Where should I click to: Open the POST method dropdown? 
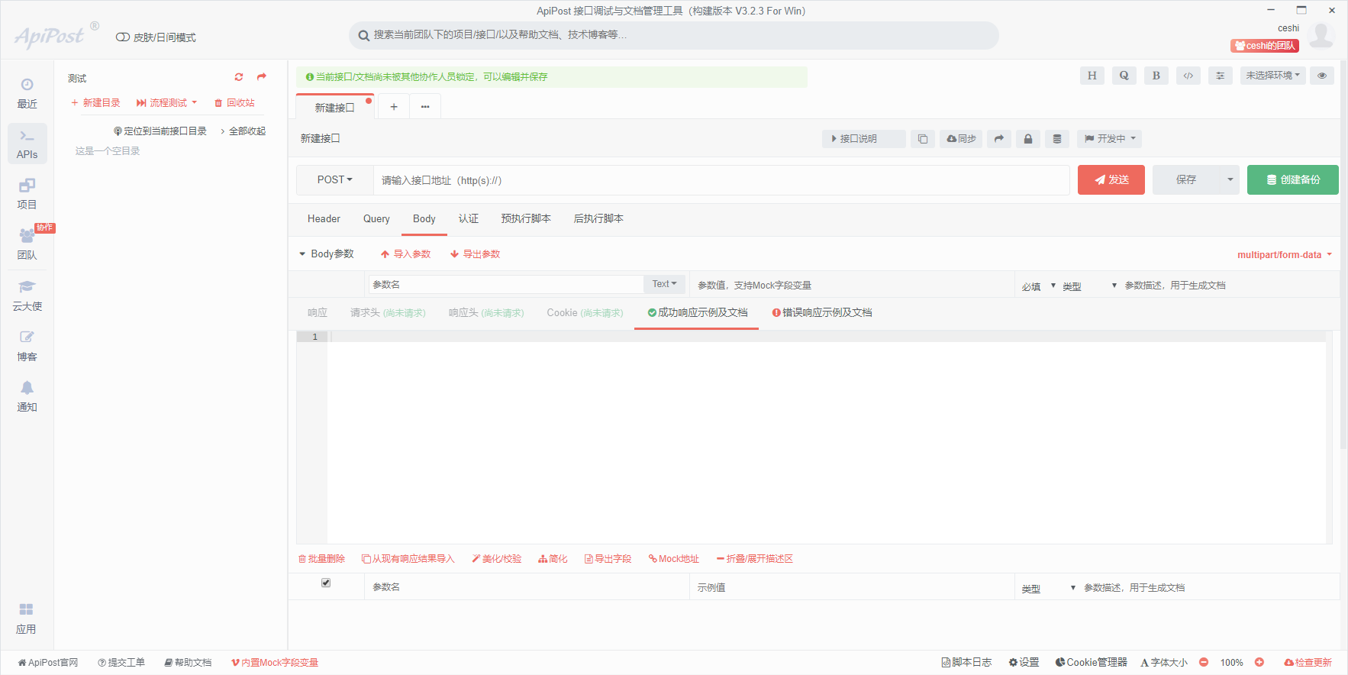pos(335,180)
